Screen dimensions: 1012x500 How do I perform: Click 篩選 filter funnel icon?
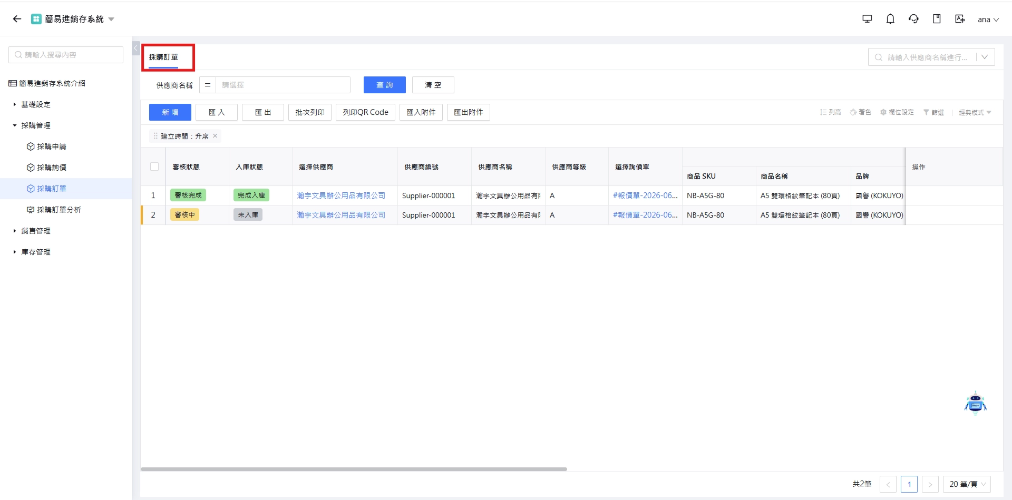click(x=926, y=112)
